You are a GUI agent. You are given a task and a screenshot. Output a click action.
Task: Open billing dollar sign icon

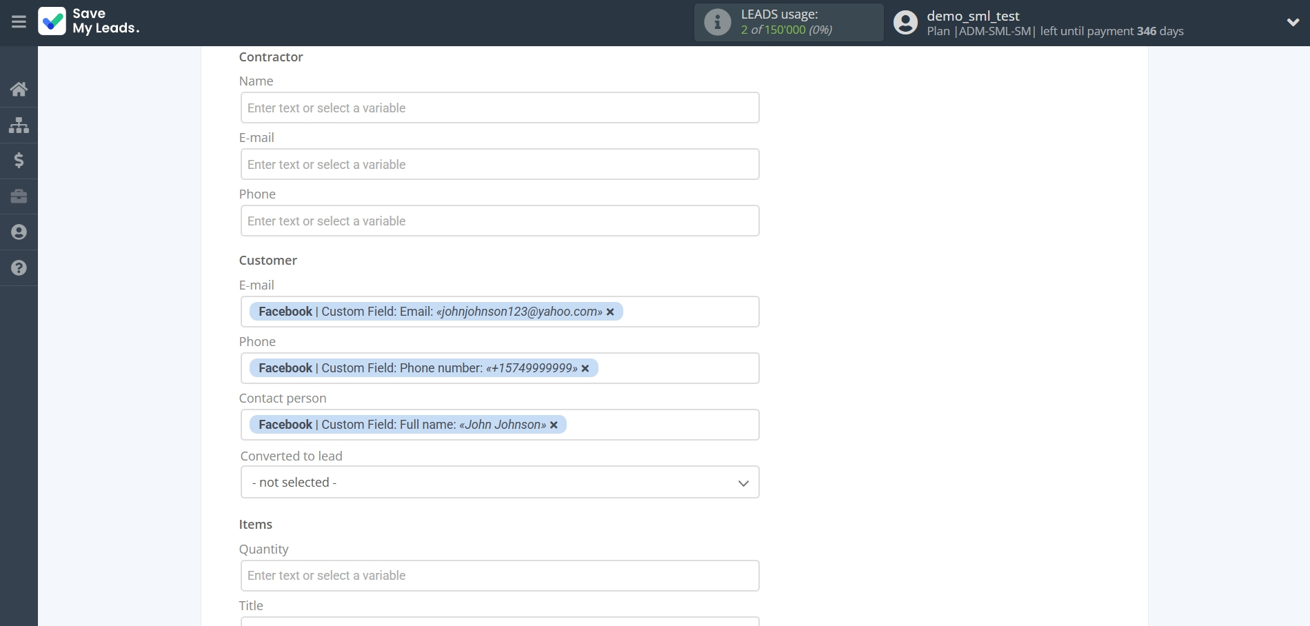click(19, 161)
